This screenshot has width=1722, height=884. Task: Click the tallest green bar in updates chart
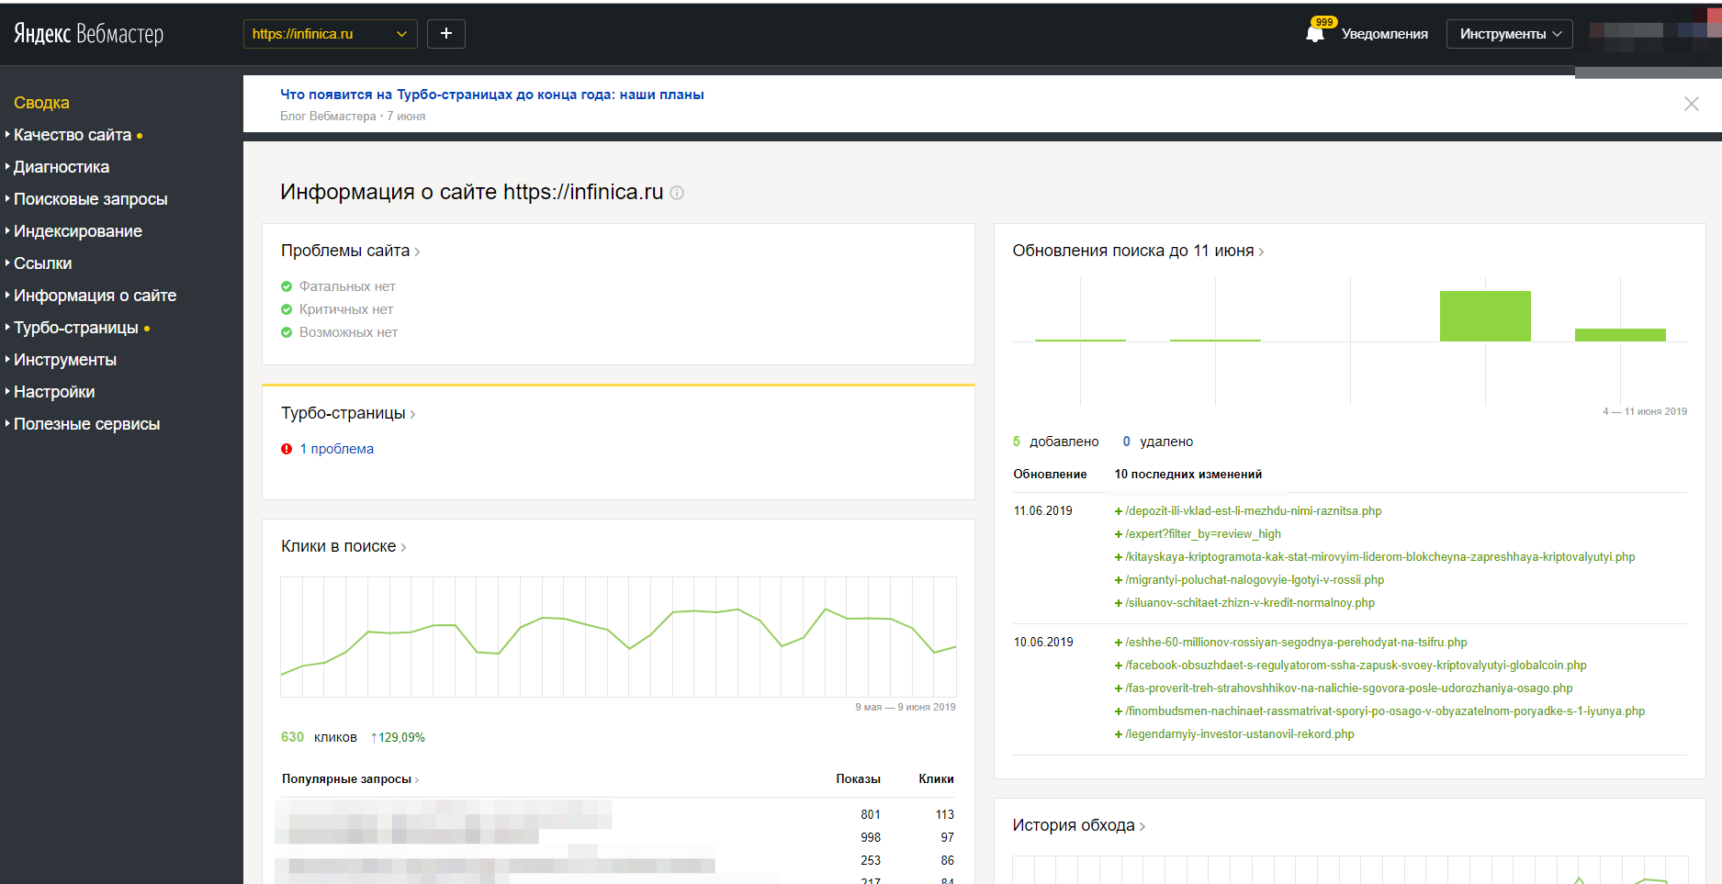click(x=1484, y=316)
